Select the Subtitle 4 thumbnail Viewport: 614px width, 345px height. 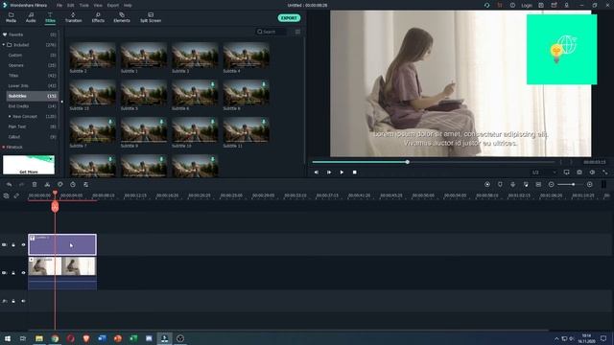246,56
